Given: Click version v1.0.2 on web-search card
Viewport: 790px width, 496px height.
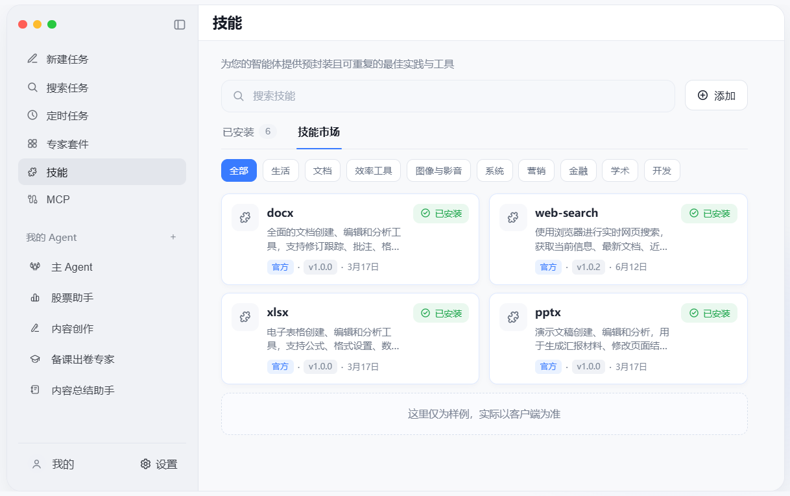Looking at the screenshot, I should coord(588,267).
